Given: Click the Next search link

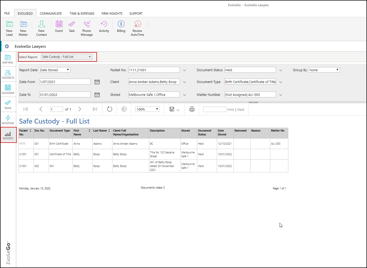Looking at the screenshot, I should (x=241, y=109).
